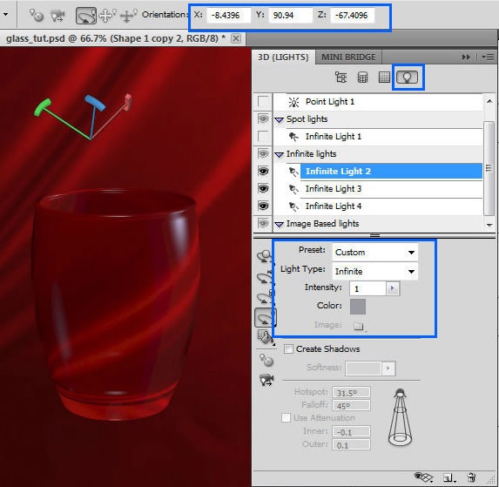The width and height of the screenshot is (499, 487).
Task: Switch to the MINI BRIDGE tab
Action: (348, 57)
